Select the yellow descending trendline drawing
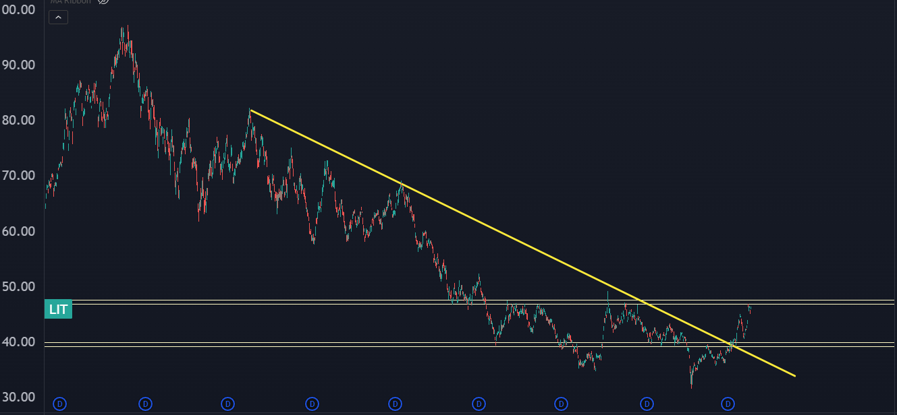The width and height of the screenshot is (897, 415). (x=522, y=242)
